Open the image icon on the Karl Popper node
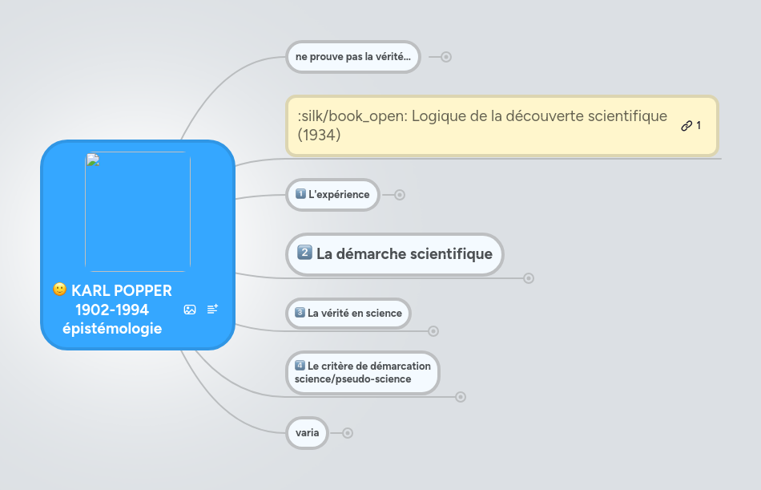This screenshot has width=761, height=490. coord(189,309)
